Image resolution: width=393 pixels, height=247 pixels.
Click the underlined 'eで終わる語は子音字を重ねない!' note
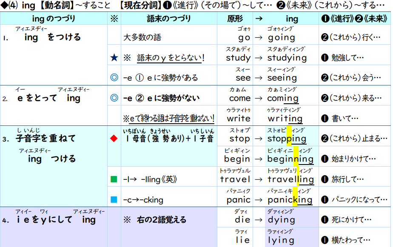[168, 118]
